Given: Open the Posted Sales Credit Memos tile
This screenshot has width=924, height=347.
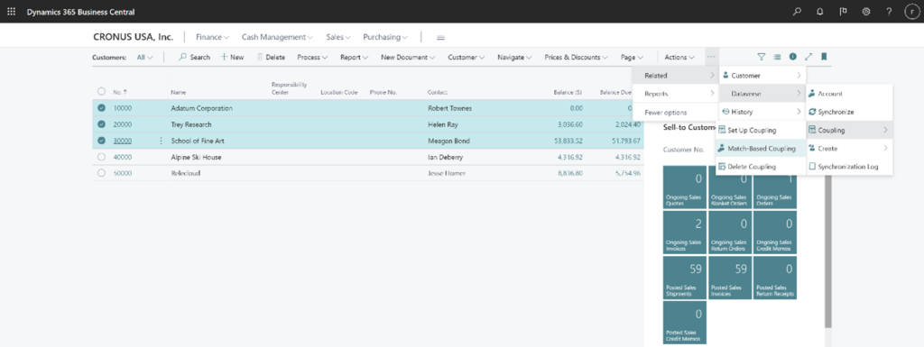Looking at the screenshot, I should (x=685, y=323).
